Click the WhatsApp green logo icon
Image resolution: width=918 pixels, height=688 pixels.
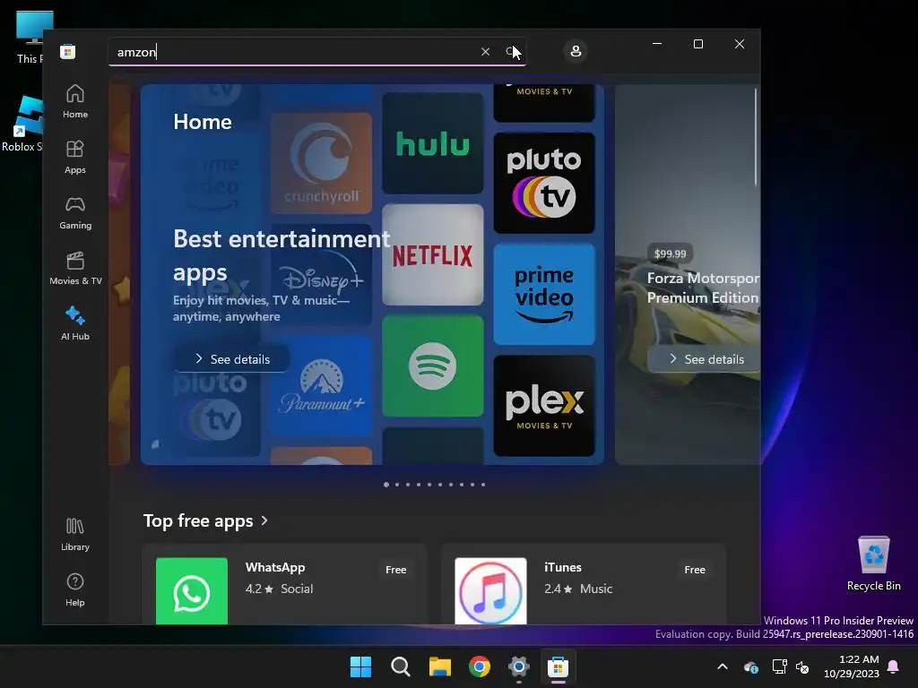tap(192, 591)
